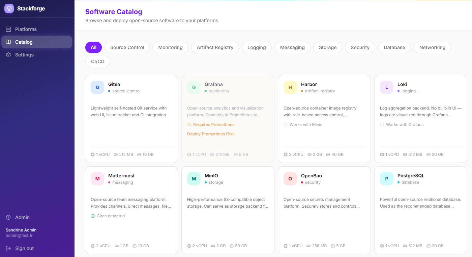Open the OpenBao card title
Screen dimensions: 472x257
(312, 176)
